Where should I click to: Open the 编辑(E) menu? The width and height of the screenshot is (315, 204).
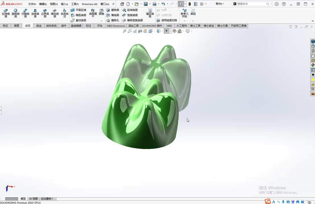43,4
